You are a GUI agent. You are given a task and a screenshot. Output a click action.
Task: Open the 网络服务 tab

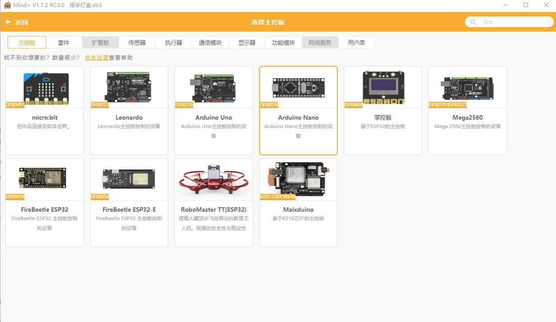click(320, 43)
